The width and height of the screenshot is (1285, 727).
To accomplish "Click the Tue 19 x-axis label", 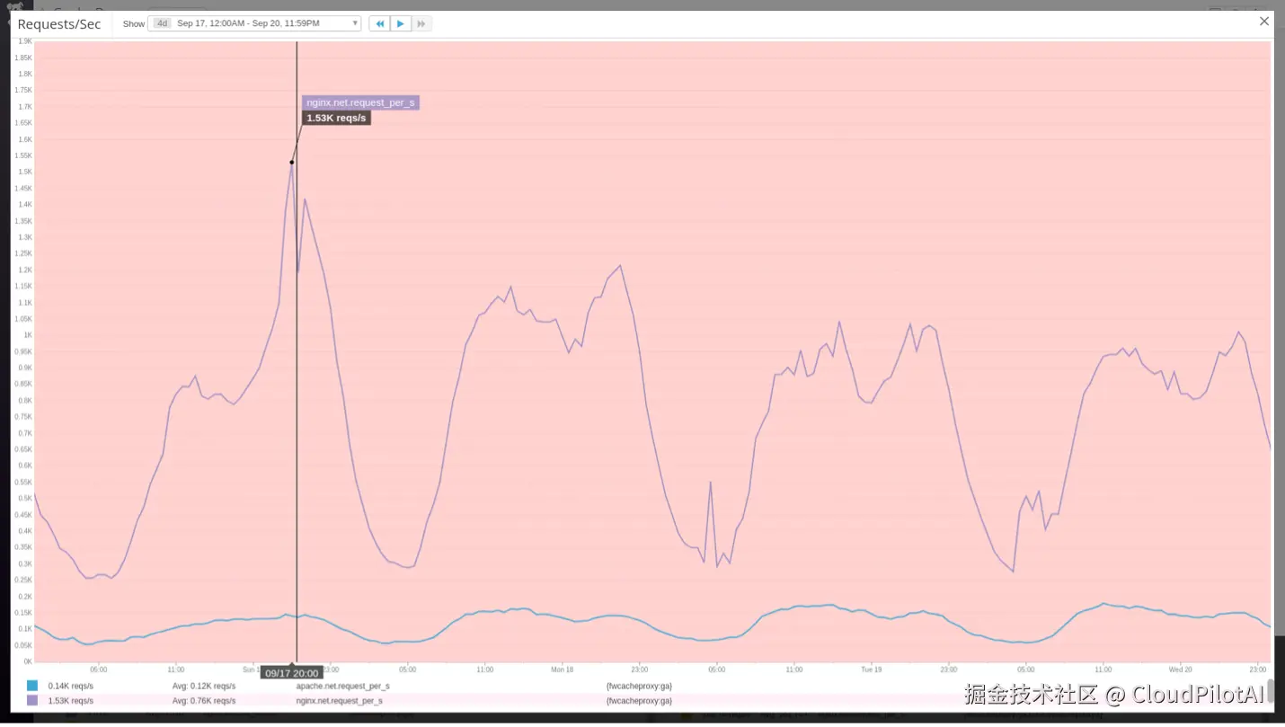I will click(872, 669).
